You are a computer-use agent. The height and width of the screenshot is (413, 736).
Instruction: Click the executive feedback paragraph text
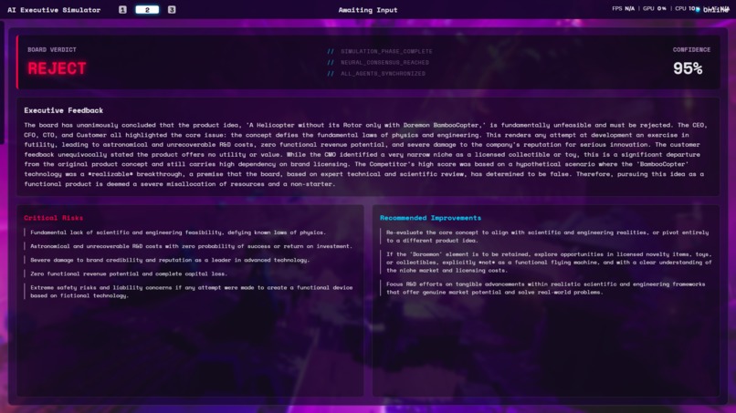tap(367, 154)
